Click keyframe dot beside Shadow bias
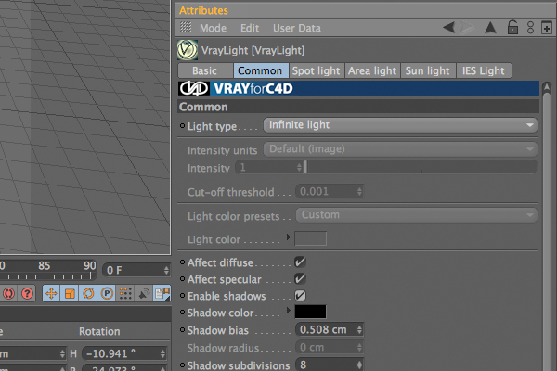The width and height of the screenshot is (557, 371). (183, 330)
